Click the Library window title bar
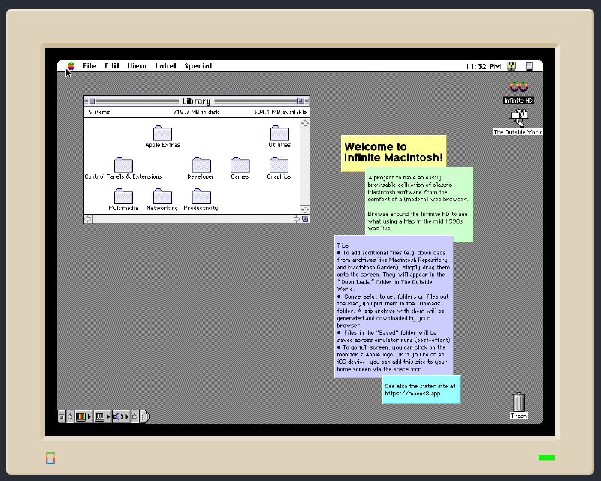601x481 pixels. coord(197,101)
